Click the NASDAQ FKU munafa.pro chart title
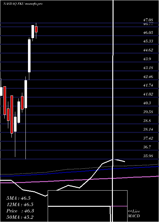 tap(23, 4)
